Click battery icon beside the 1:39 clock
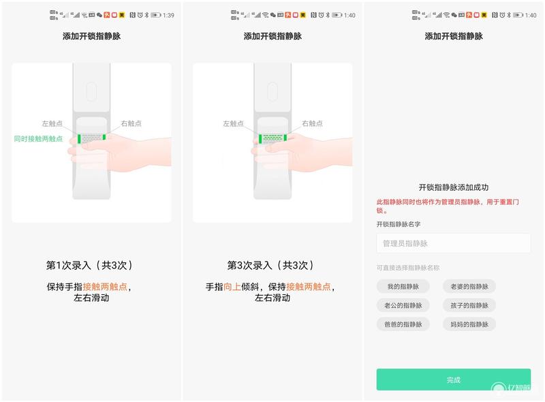This screenshot has height=402, width=545. click(x=156, y=15)
